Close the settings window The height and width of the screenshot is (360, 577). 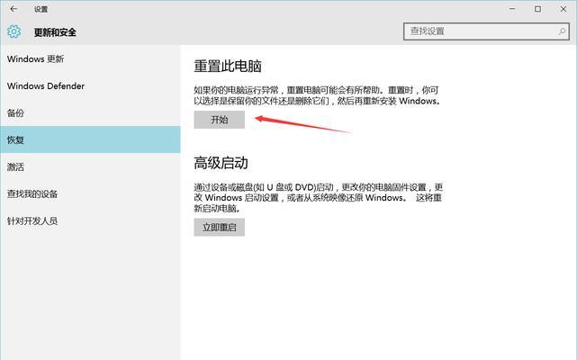coord(563,9)
